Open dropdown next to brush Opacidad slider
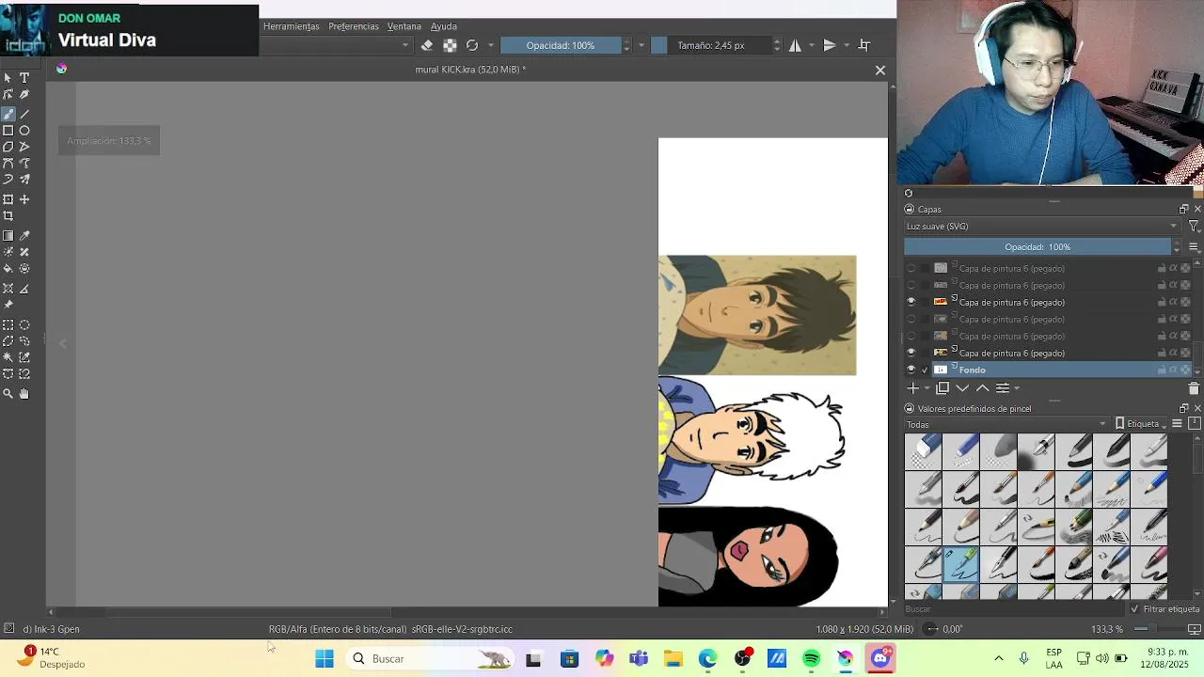Viewport: 1204px width, 677px height. click(x=642, y=45)
